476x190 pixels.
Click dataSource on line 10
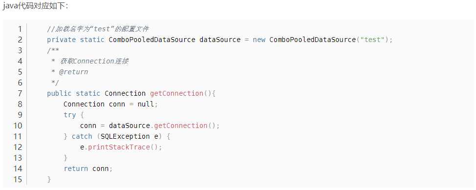[130, 126]
